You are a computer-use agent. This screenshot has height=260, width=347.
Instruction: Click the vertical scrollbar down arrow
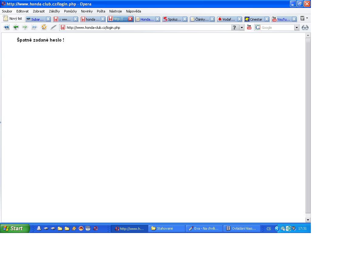pyautogui.click(x=308, y=220)
